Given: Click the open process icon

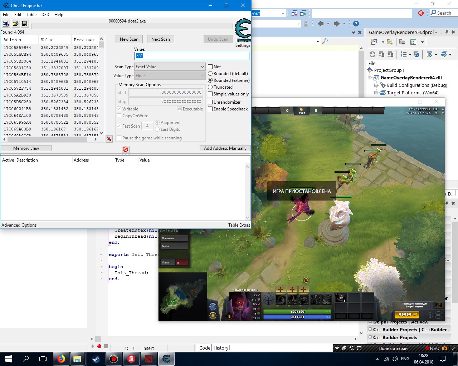Looking at the screenshot, I should 6,24.
